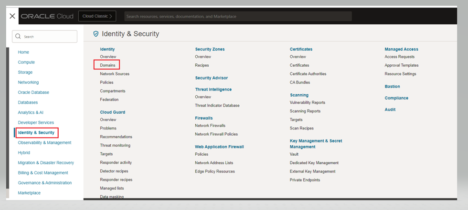Open the Cloud Classic button
The image size is (468, 210).
coord(97,16)
